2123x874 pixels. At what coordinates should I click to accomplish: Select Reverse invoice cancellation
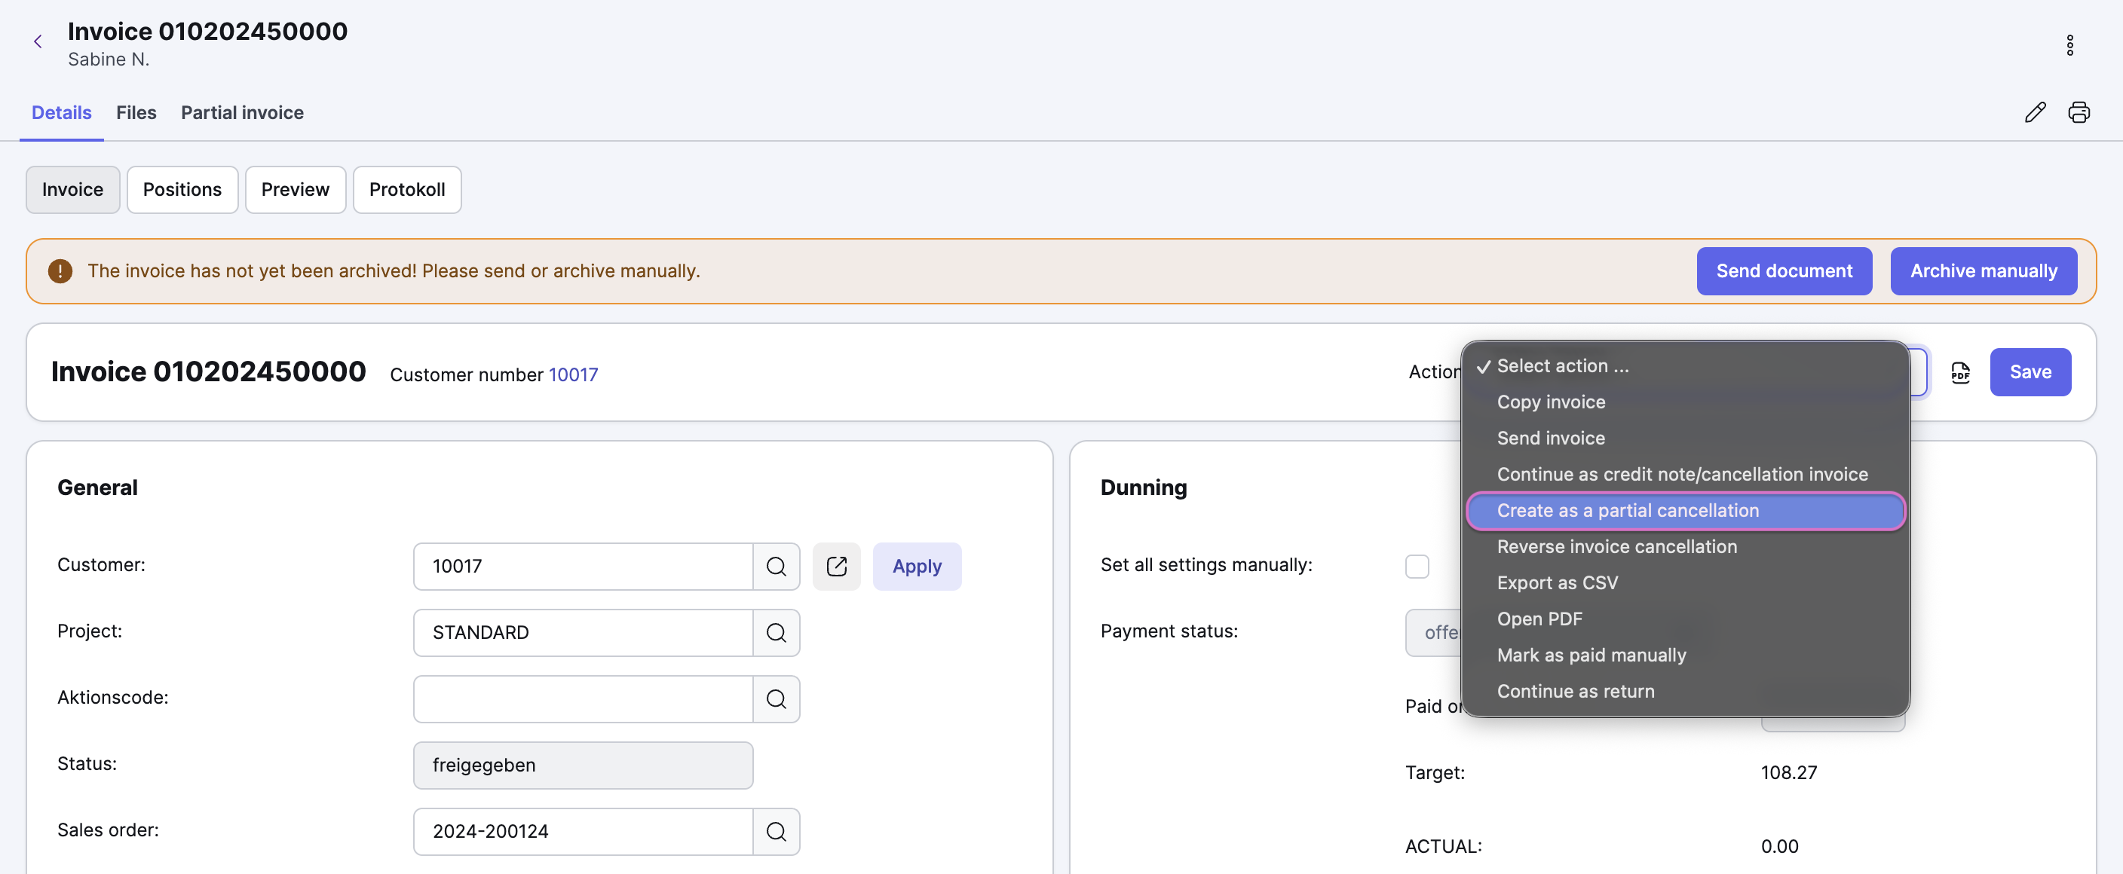1686,547
